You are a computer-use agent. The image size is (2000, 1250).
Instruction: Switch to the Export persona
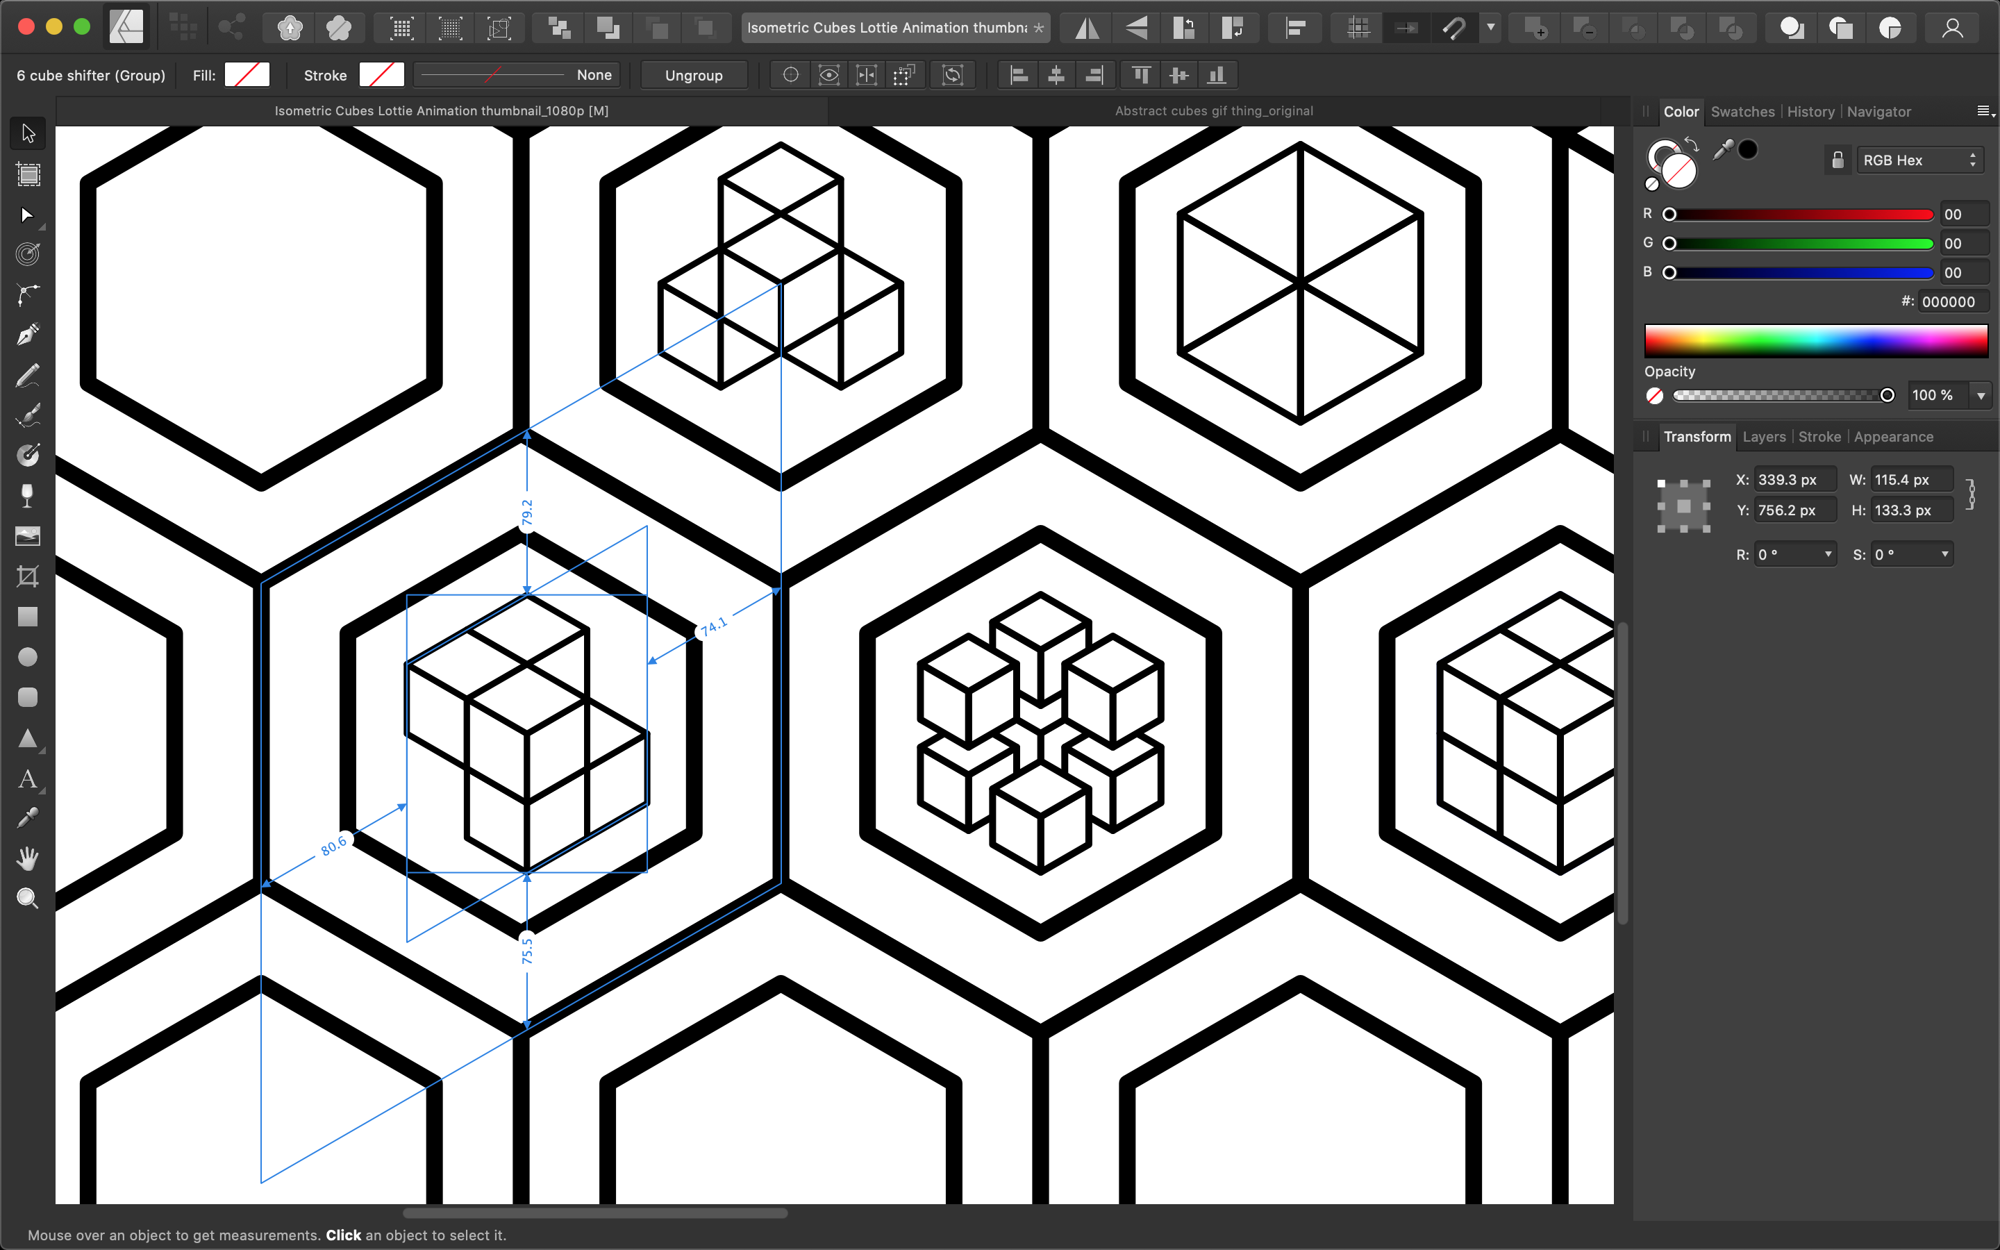[x=231, y=27]
